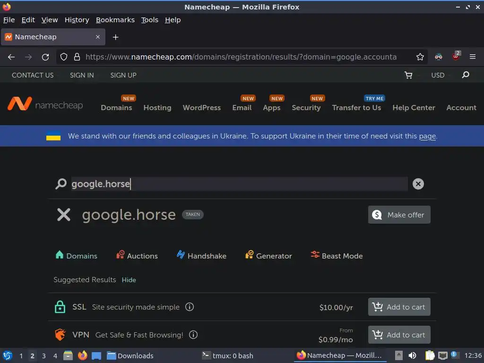This screenshot has height=363, width=484.
Task: Click the SIGN IN link
Action: (x=82, y=75)
